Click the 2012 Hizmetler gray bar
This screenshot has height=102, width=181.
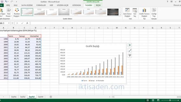tap(123, 63)
